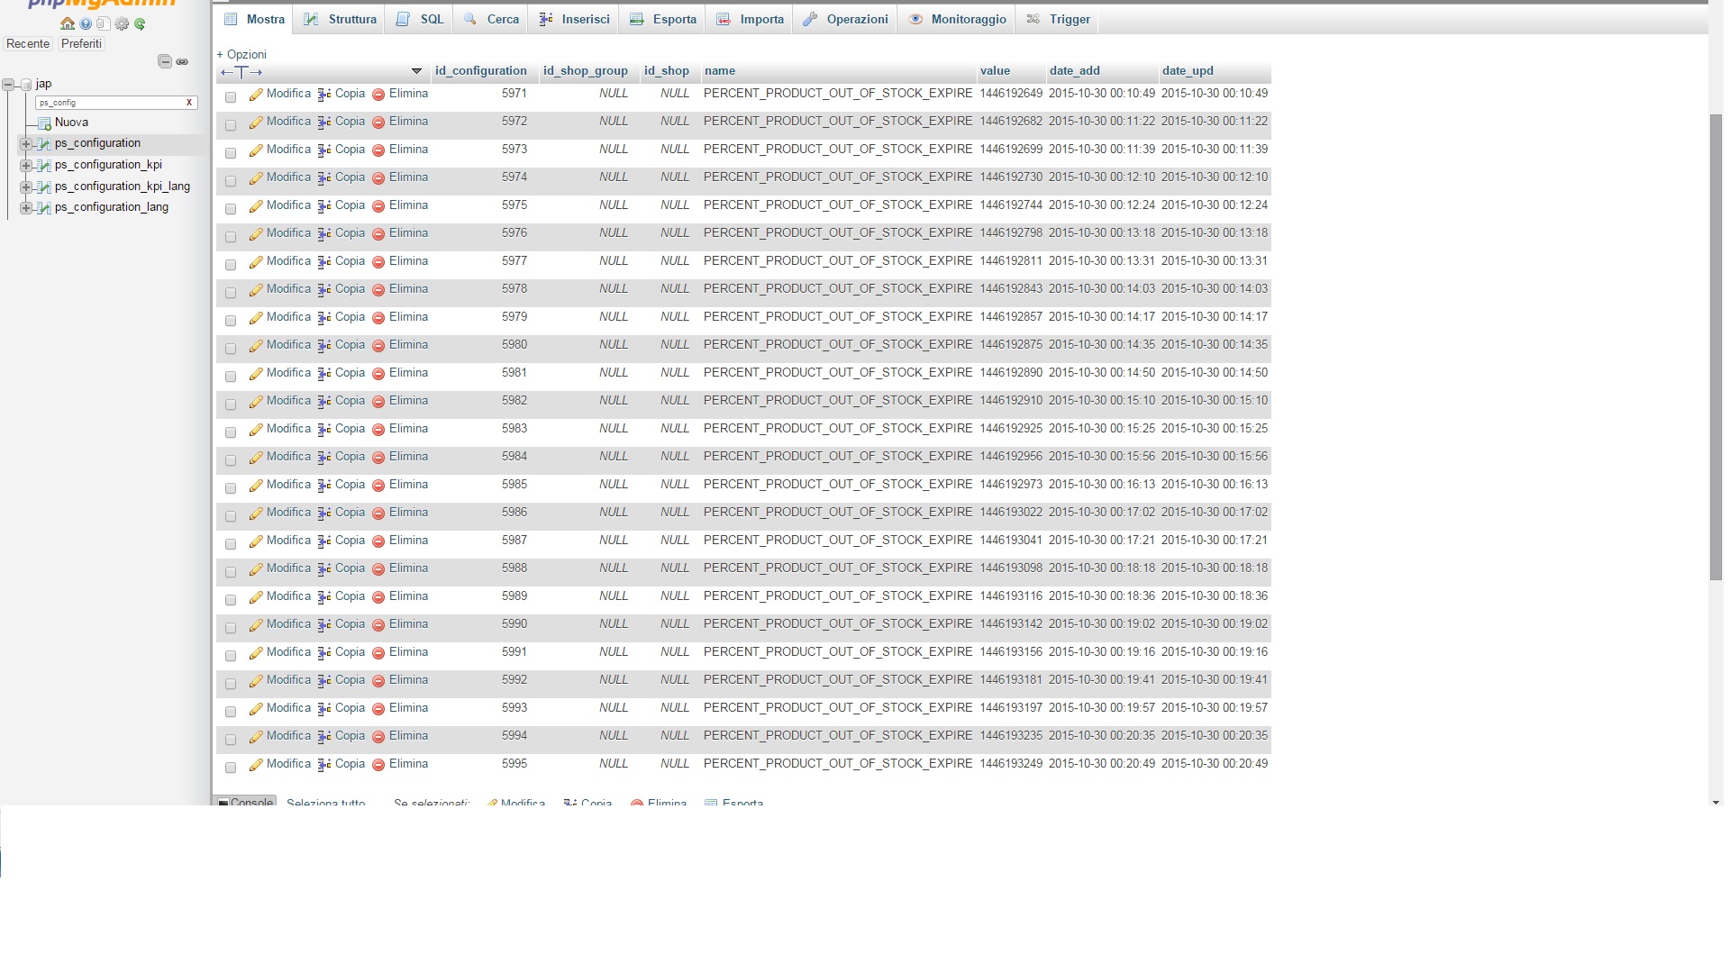Open the blue help documentation icon
Screen dimensions: 1730x973
click(86, 24)
